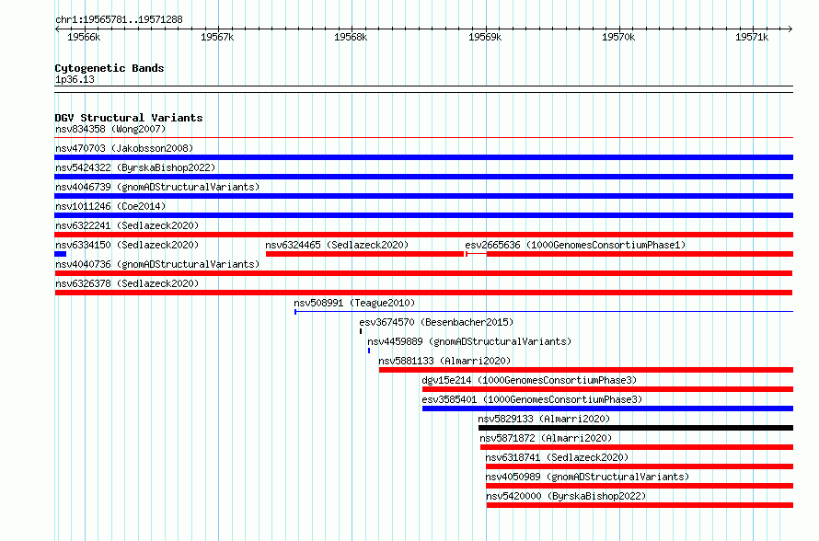Select nsv6324465 (Sedlazeck2020) red segment
Viewport: 819px width, 541px height.
tap(364, 254)
